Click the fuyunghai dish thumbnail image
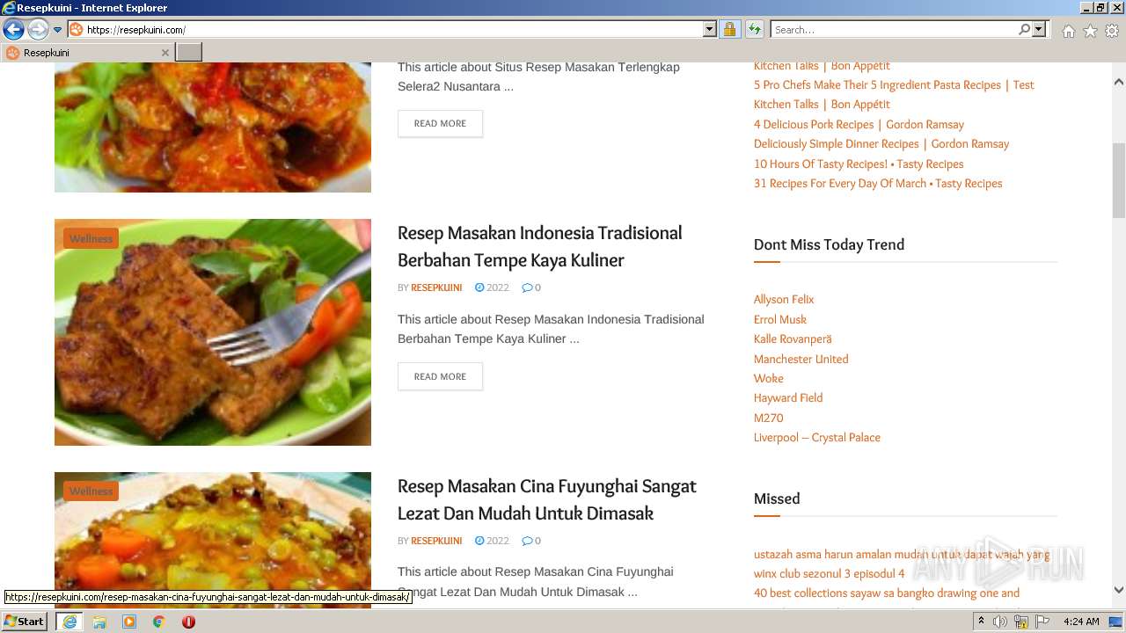This screenshot has height=633, width=1126. 213,540
